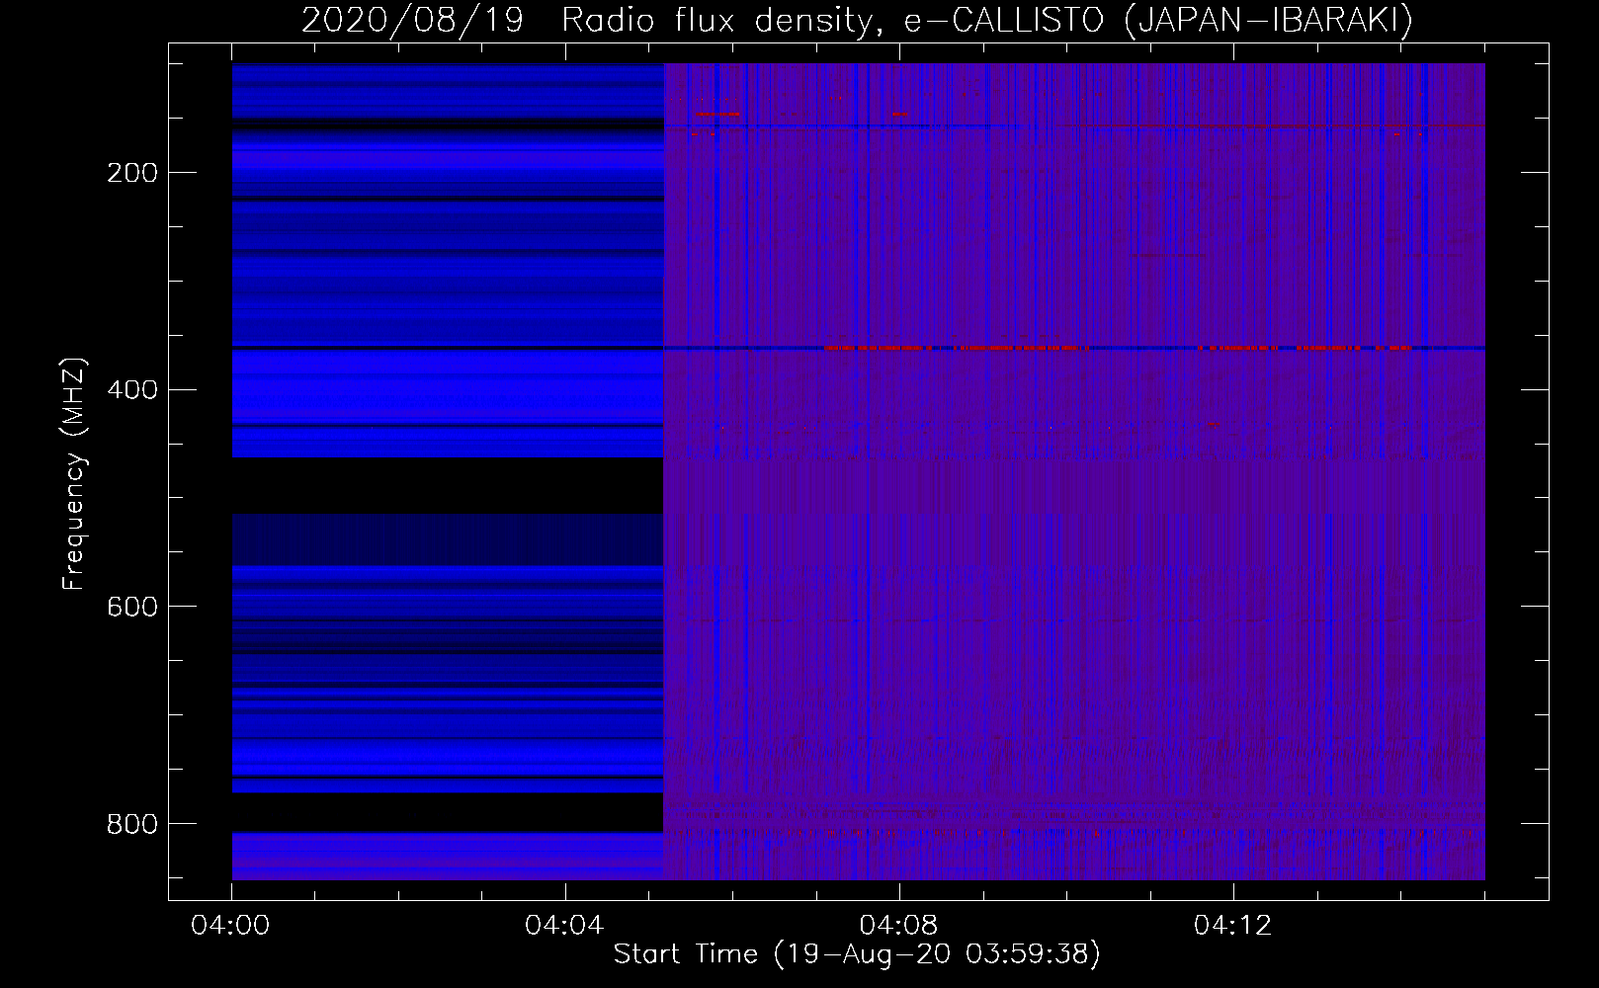Click the station name '(JAPAN-IBARAKI)'

[1269, 21]
